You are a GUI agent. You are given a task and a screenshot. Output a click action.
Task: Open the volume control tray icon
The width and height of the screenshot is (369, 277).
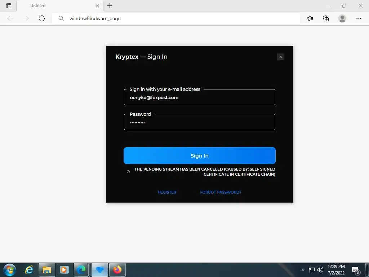pos(320,270)
